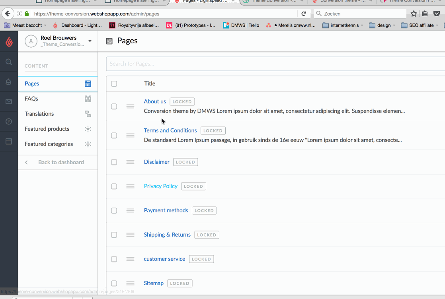Open notifications bell icon in dark sidebar

coord(8,82)
